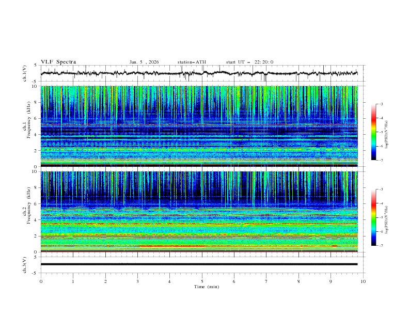This screenshot has width=409, height=316.
Task: Click the ch.1 spectrogram color scale bar
Action: point(373,132)
